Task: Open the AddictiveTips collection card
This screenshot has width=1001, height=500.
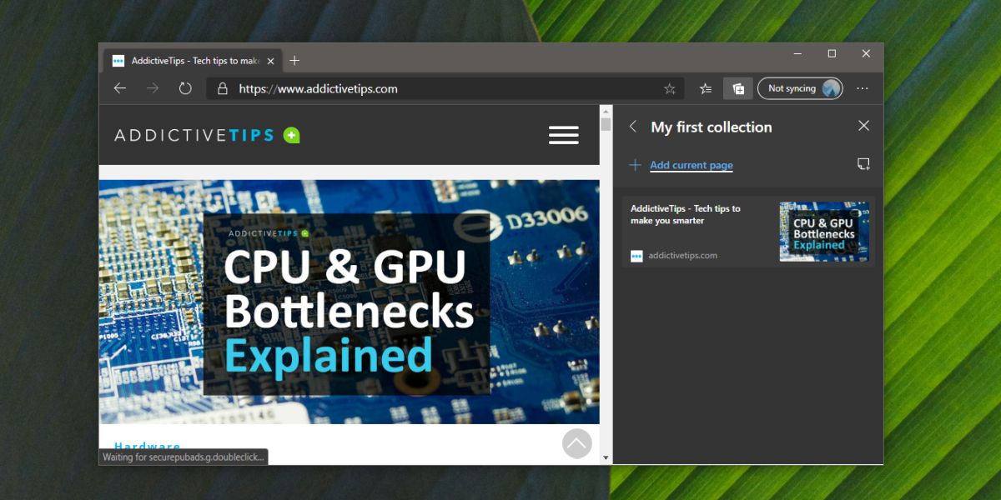Action: [748, 232]
